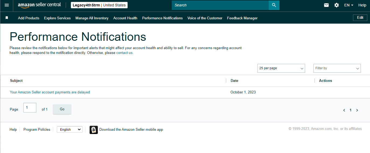Screen dimensions: 370x153
Task: Open the footer Help link
Action: [x=13, y=129]
